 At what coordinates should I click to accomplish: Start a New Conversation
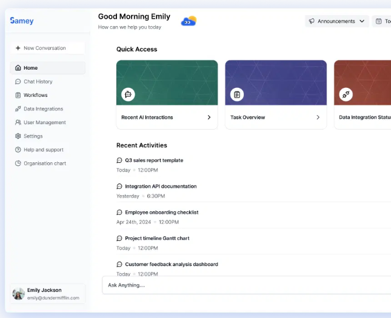pyautogui.click(x=48, y=48)
